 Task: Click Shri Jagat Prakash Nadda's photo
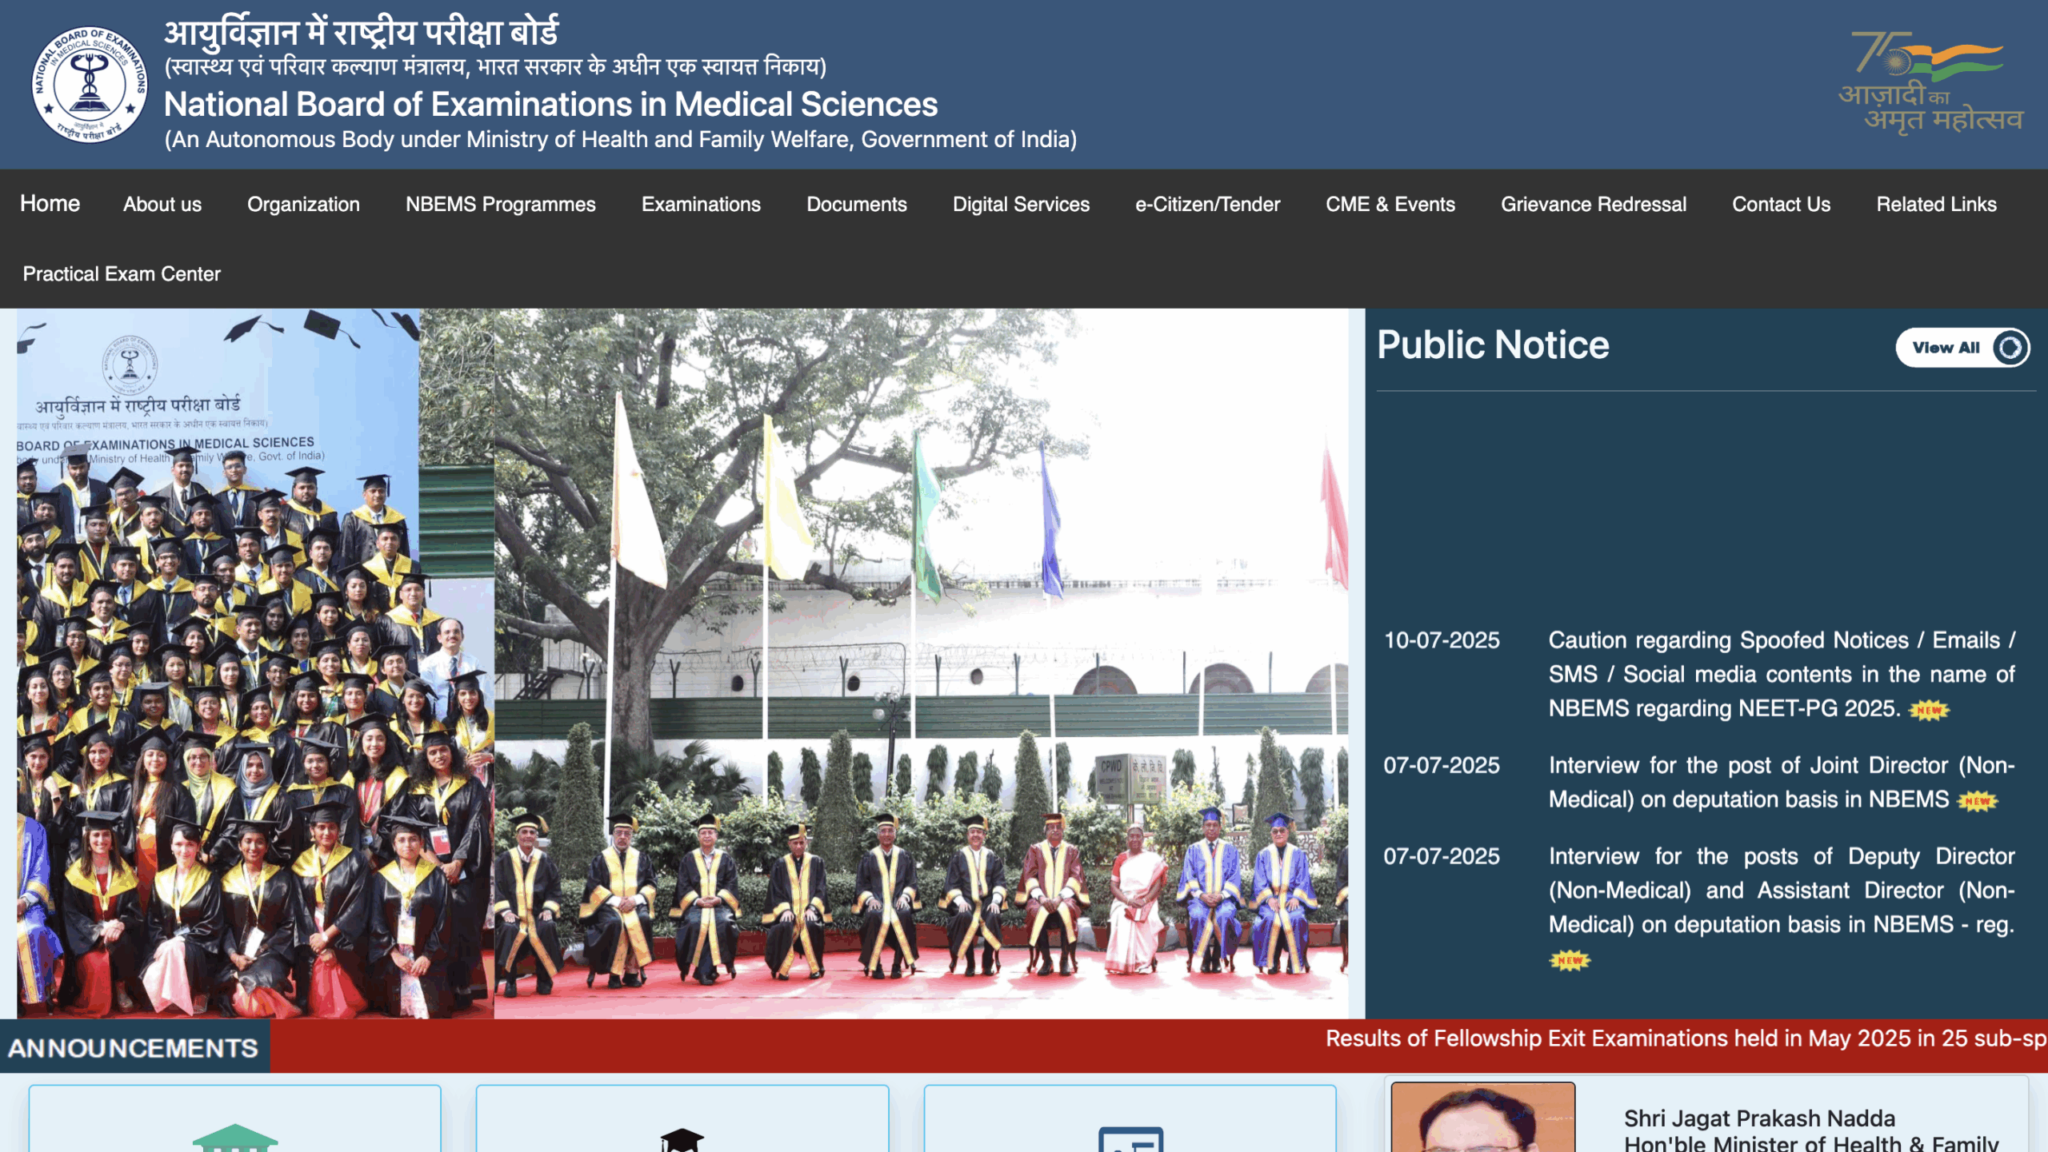coord(1482,1119)
